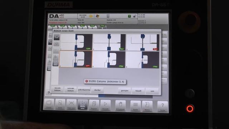The height and width of the screenshot is (129, 229).
Task: Switch to bend step tab 6
Action: point(102,27)
